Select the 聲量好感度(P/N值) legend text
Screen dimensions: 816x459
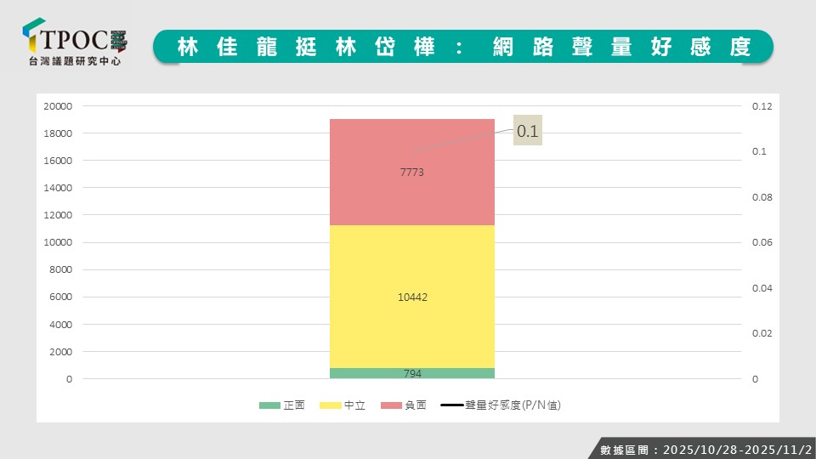coord(512,405)
